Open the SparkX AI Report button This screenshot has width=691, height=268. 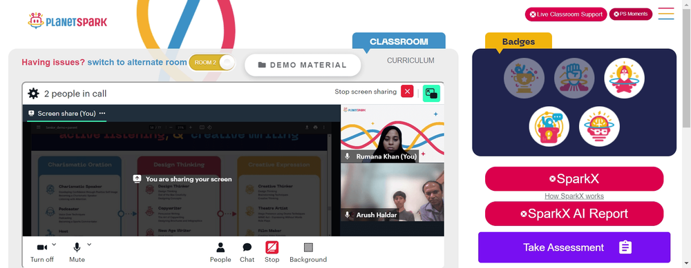click(x=574, y=214)
